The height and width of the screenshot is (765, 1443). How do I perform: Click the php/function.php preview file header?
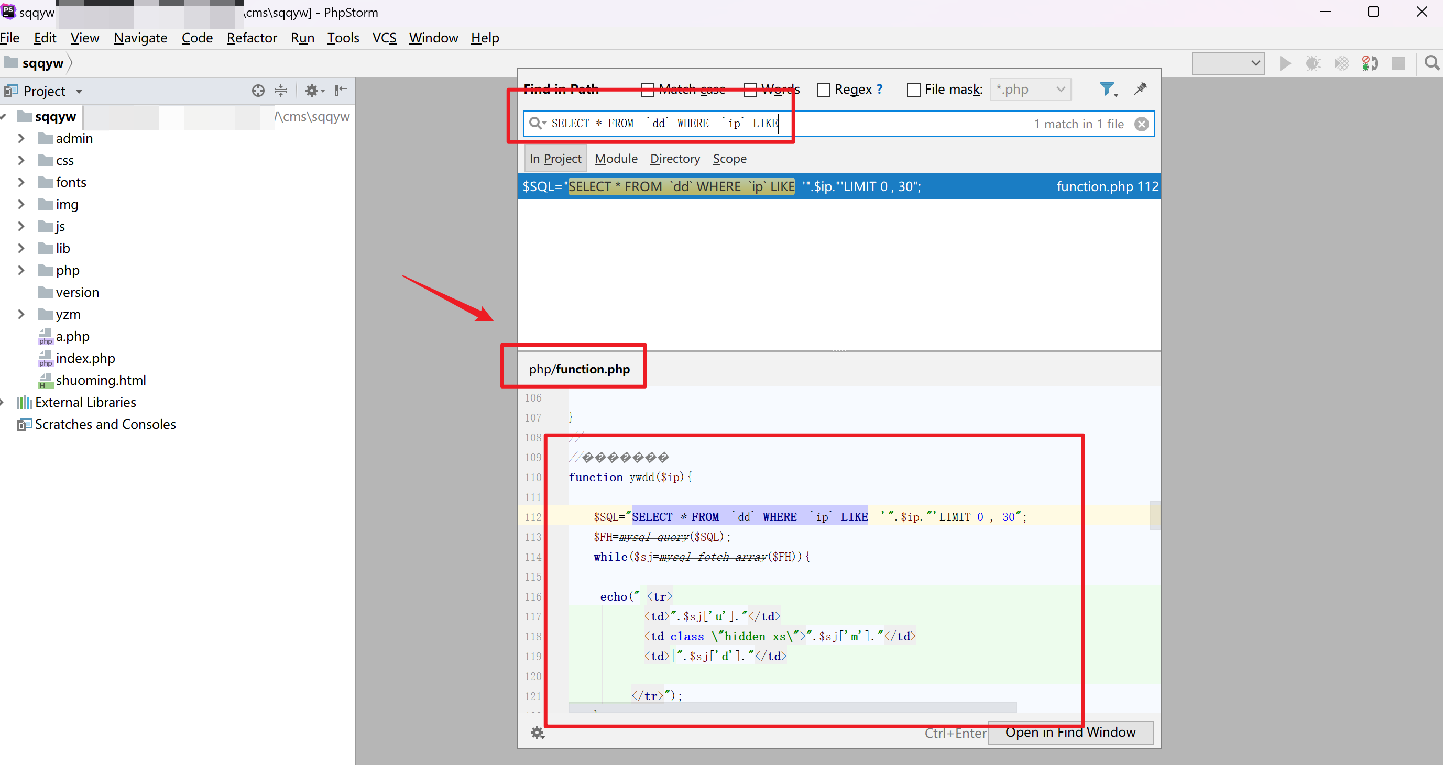pos(579,369)
